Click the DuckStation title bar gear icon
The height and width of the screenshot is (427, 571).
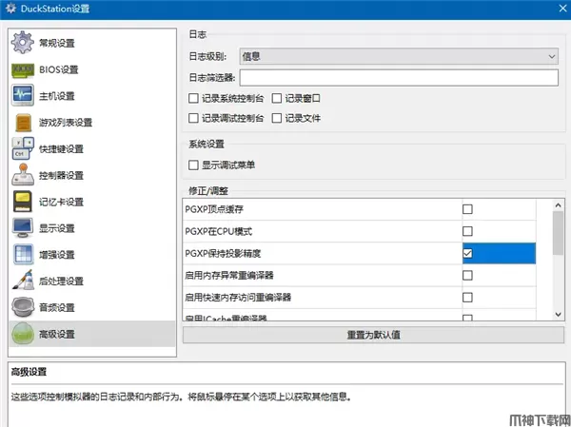[x=10, y=9]
